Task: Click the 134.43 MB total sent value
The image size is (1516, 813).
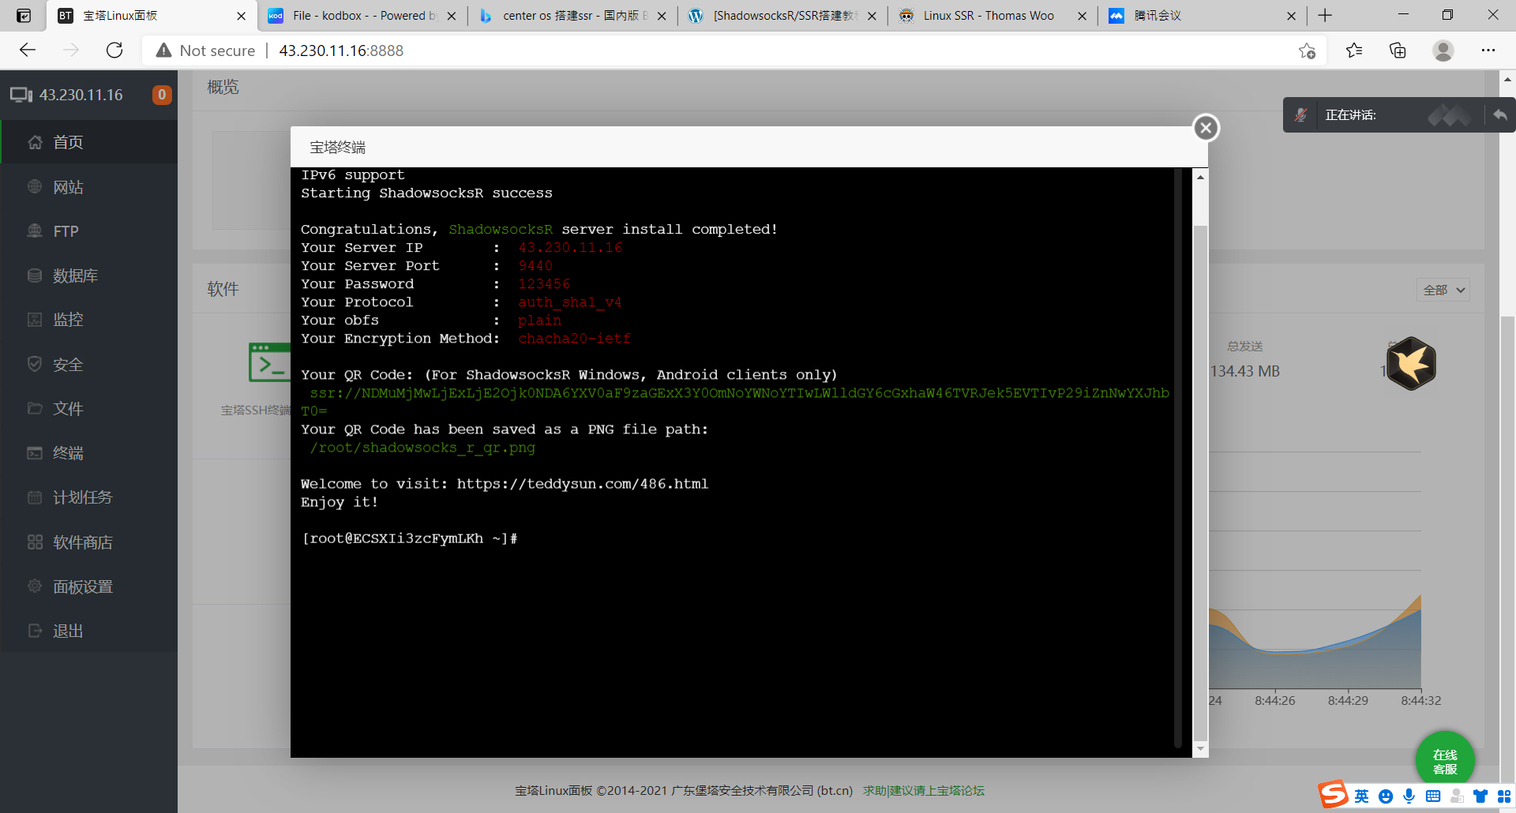Action: point(1245,371)
